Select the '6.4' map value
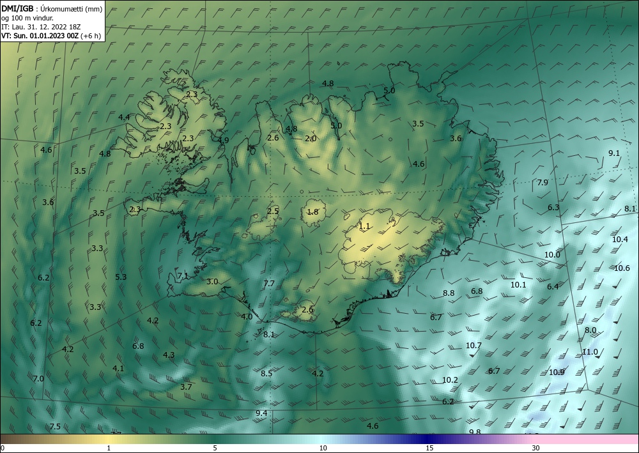 553,287
